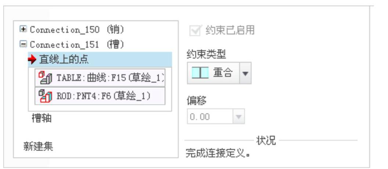Expand the Connection_150 (销) set

pos(23,29)
